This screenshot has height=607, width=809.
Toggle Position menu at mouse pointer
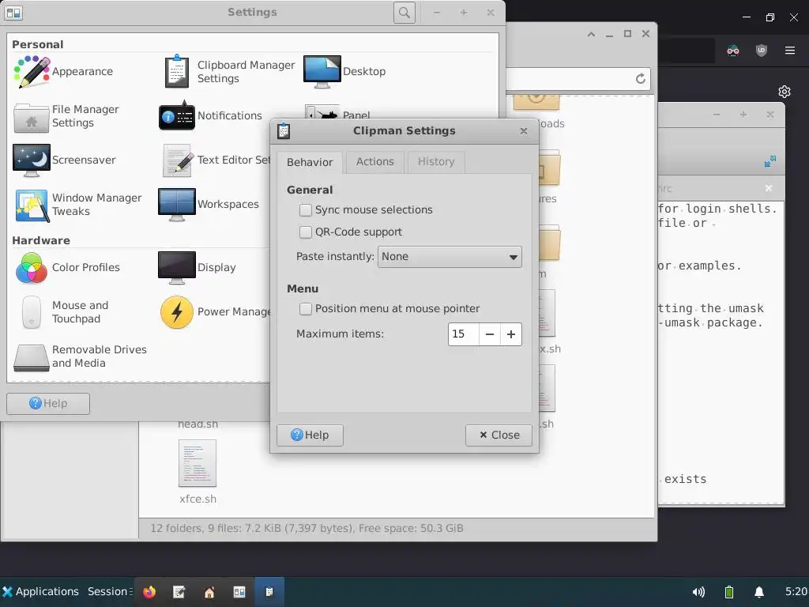click(x=306, y=309)
